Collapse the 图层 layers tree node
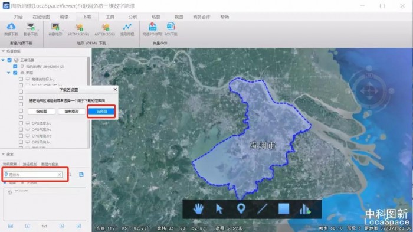413x232 pixels. click(9, 73)
